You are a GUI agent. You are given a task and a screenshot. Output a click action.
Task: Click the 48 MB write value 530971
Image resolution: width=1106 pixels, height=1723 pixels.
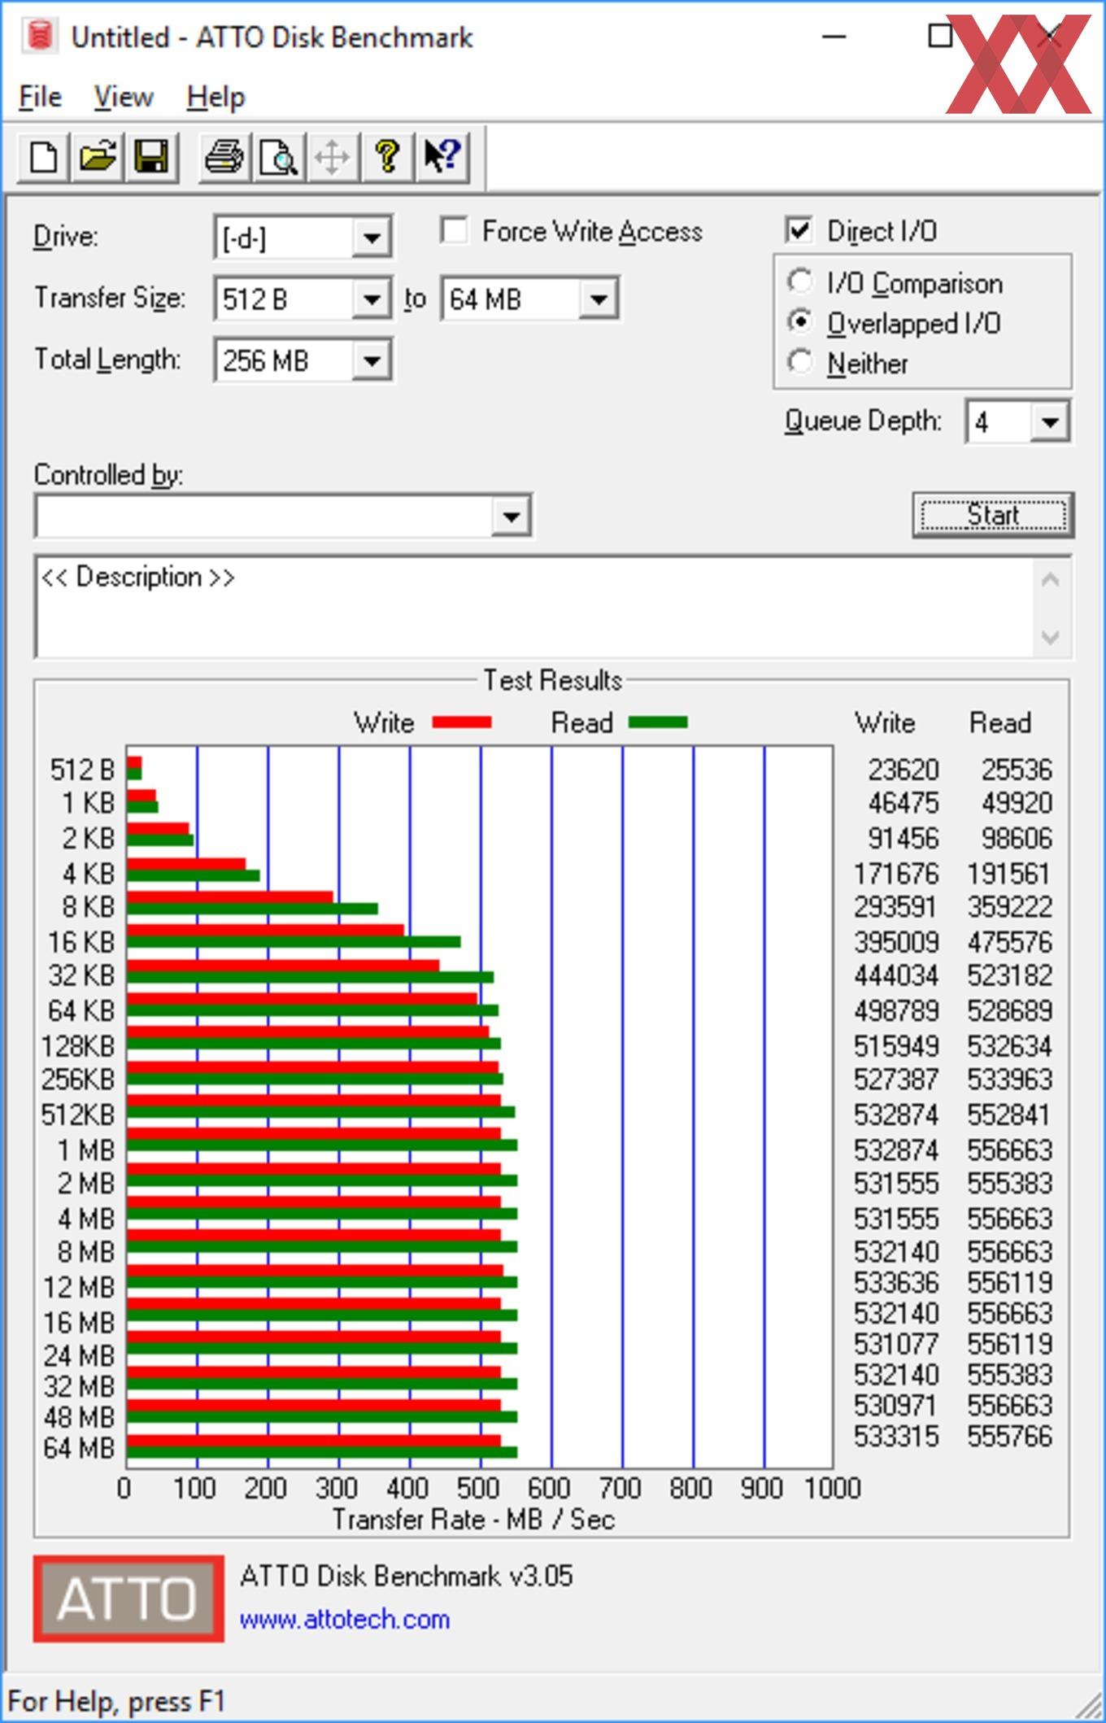coord(896,1406)
